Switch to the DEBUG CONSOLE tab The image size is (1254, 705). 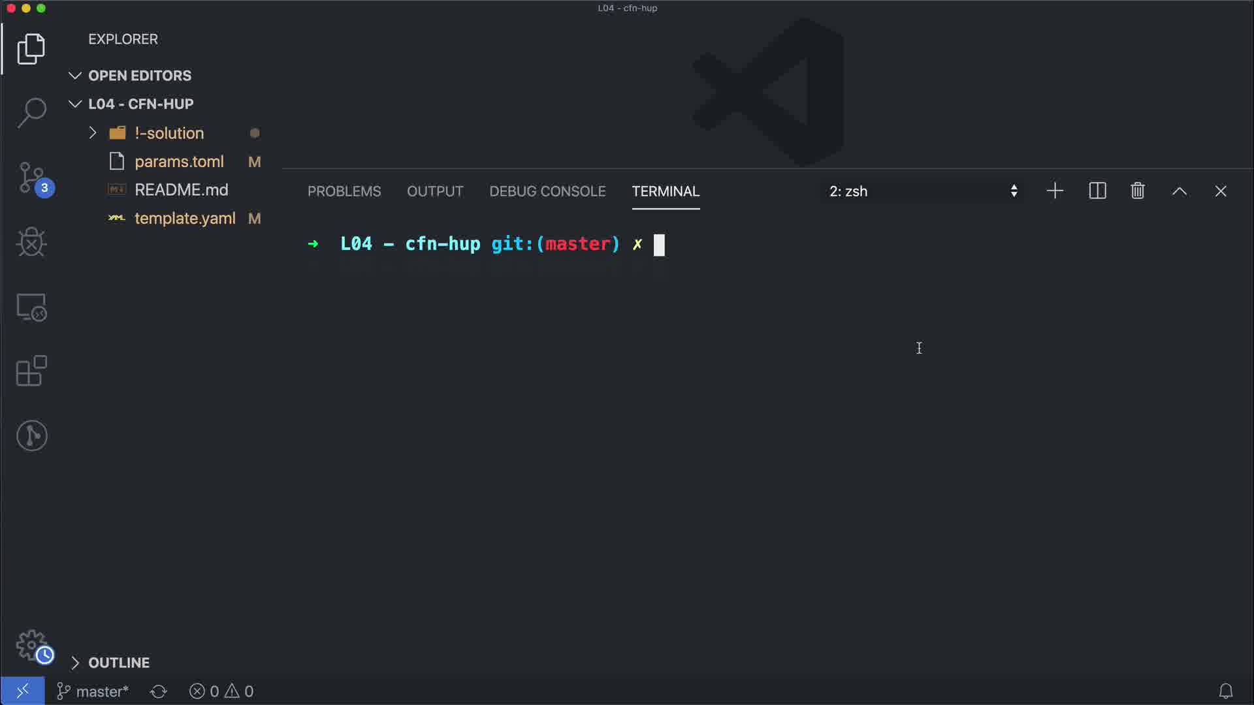coord(547,191)
